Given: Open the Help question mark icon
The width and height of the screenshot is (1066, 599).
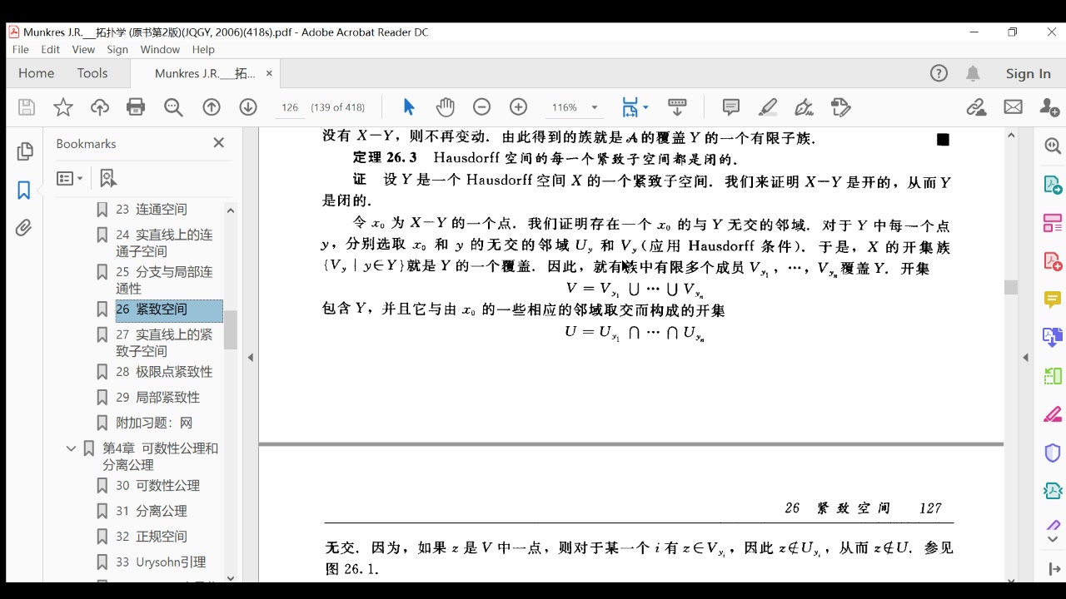Looking at the screenshot, I should point(939,73).
